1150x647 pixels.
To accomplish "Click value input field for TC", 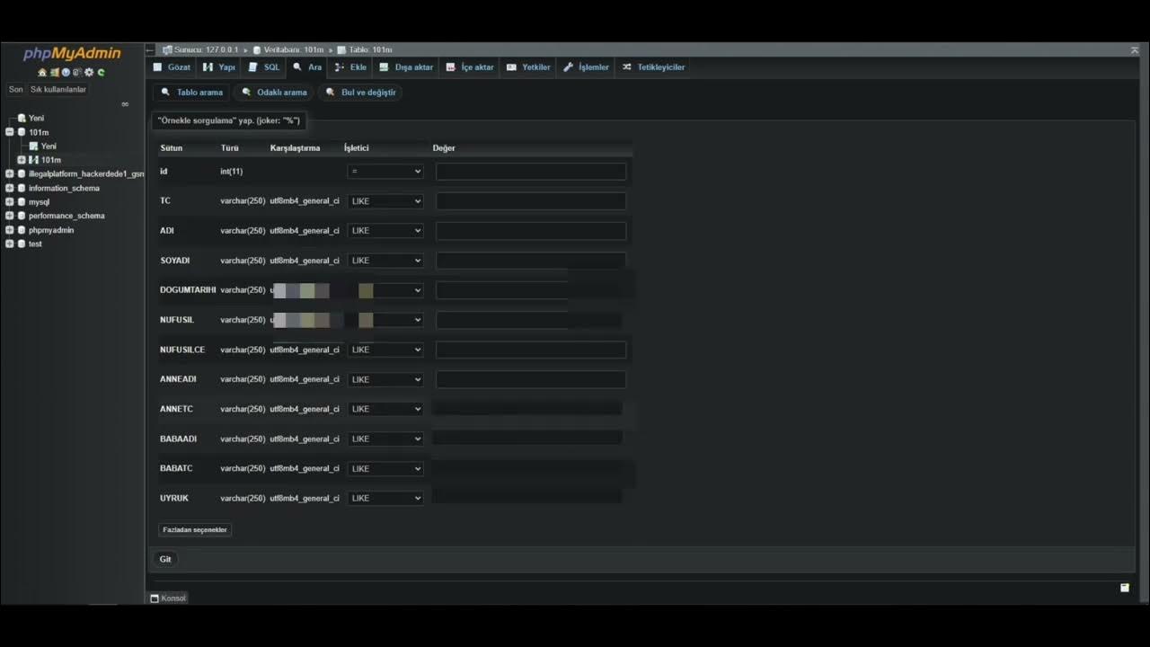I will click(531, 201).
